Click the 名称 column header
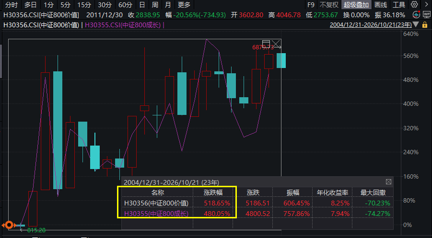This screenshot has height=238, width=432. pyautogui.click(x=158, y=193)
